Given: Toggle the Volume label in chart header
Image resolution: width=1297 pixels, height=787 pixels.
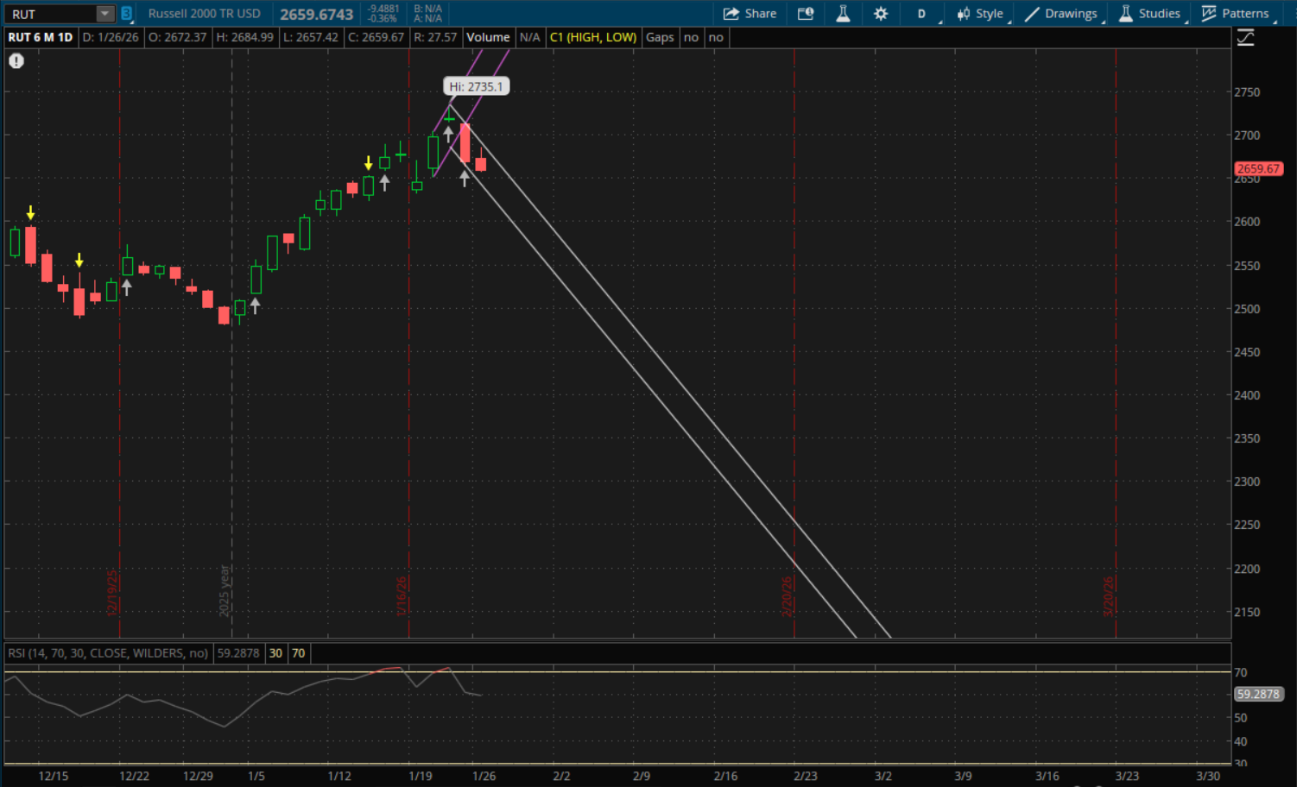Looking at the screenshot, I should coord(488,37).
